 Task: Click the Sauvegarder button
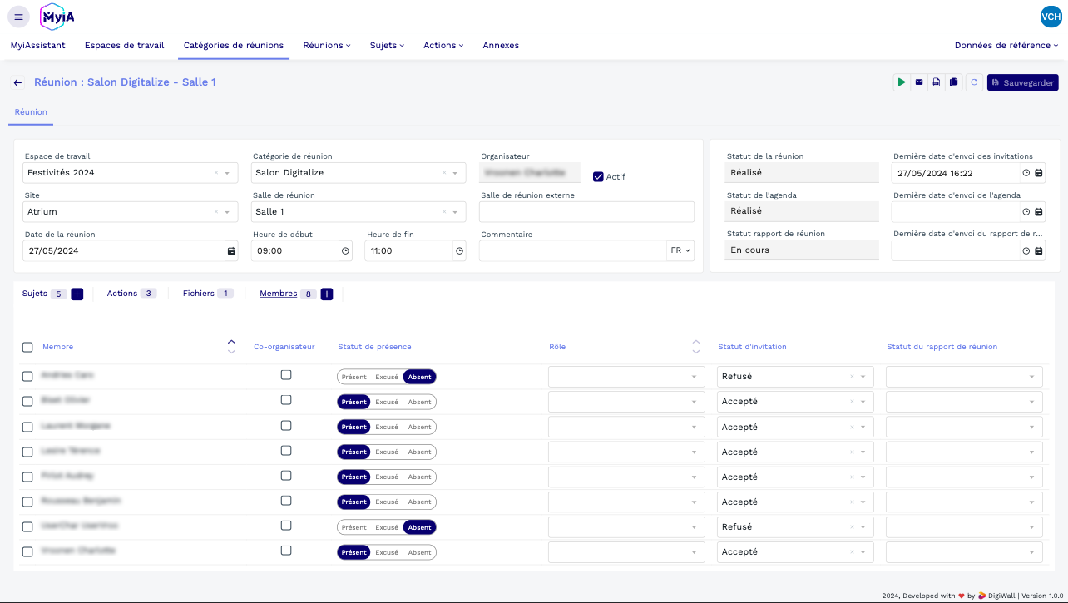[x=1022, y=82]
